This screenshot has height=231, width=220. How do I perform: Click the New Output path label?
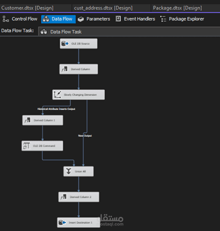click(85, 136)
